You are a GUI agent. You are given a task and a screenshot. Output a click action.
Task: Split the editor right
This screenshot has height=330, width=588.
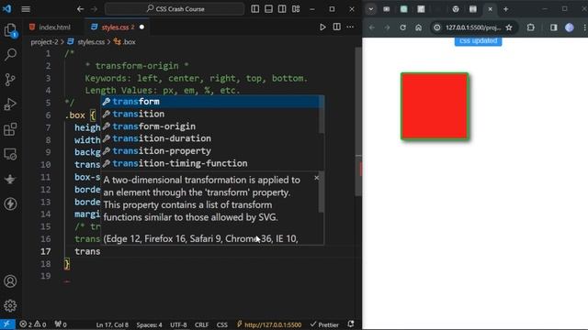(337, 27)
